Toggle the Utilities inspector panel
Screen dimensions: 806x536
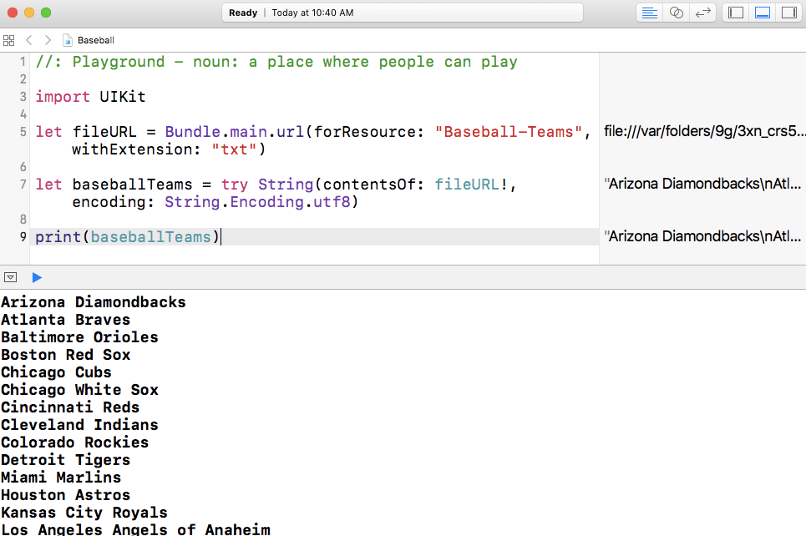click(x=788, y=13)
